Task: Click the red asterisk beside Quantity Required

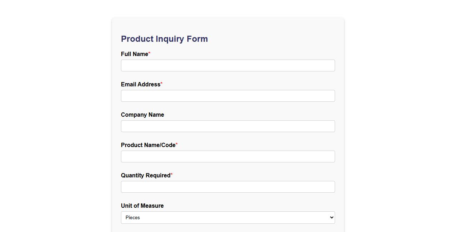Action: (x=172, y=174)
